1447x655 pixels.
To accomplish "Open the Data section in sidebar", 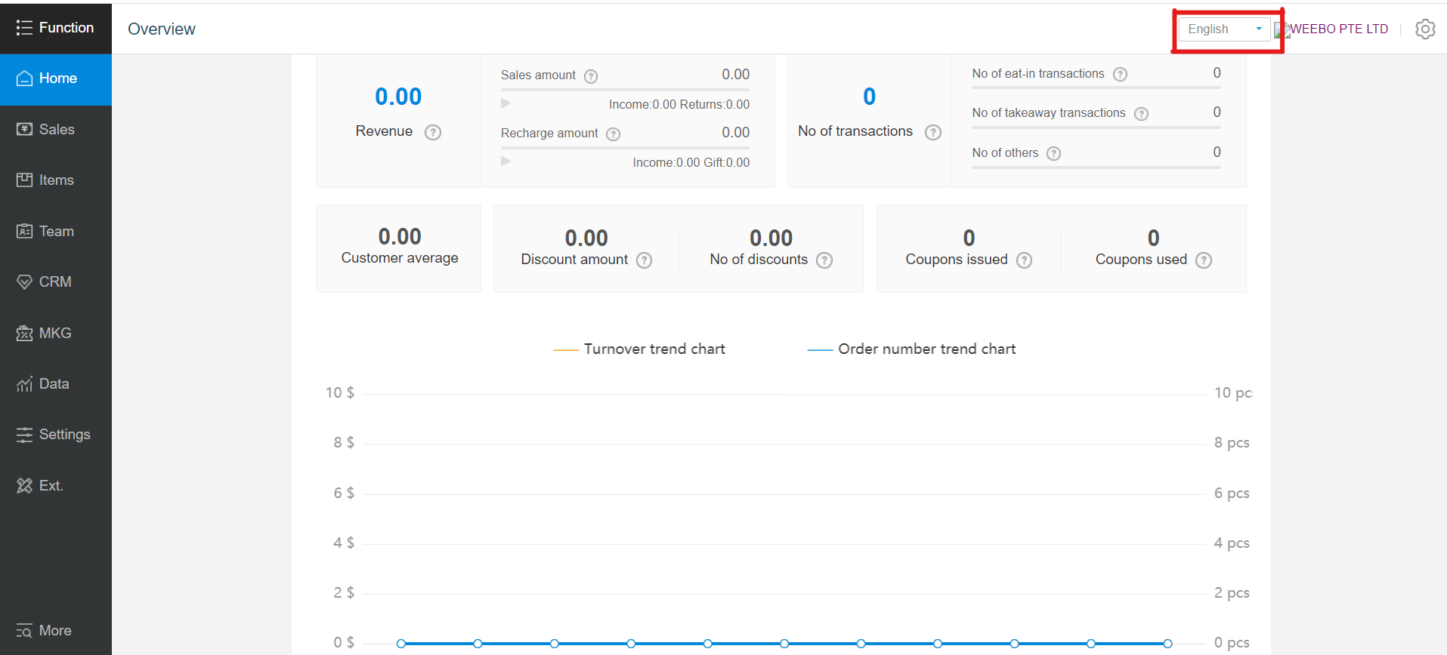I will pyautogui.click(x=56, y=383).
